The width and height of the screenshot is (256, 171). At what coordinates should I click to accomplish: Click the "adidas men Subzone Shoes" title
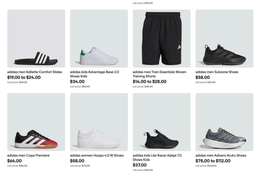pos(217,72)
